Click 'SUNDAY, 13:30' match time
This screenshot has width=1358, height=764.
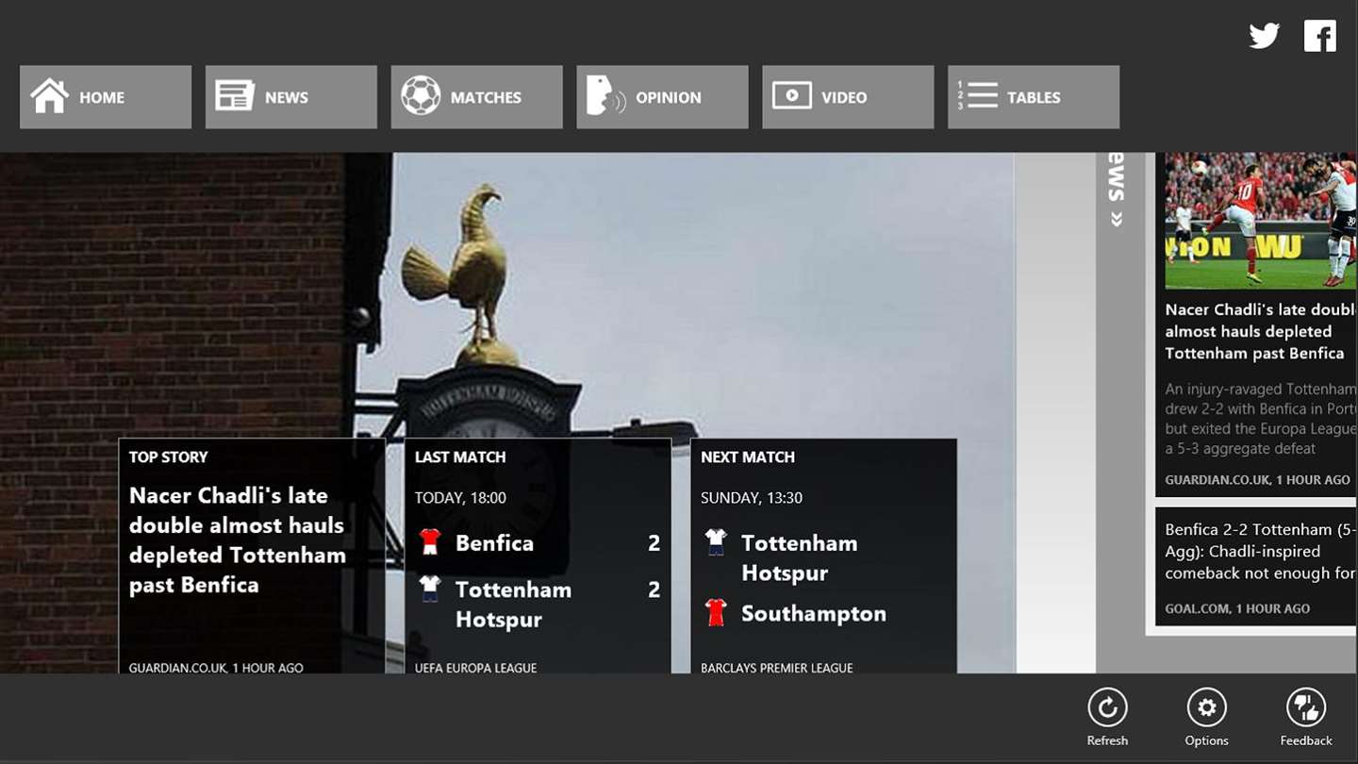[752, 498]
